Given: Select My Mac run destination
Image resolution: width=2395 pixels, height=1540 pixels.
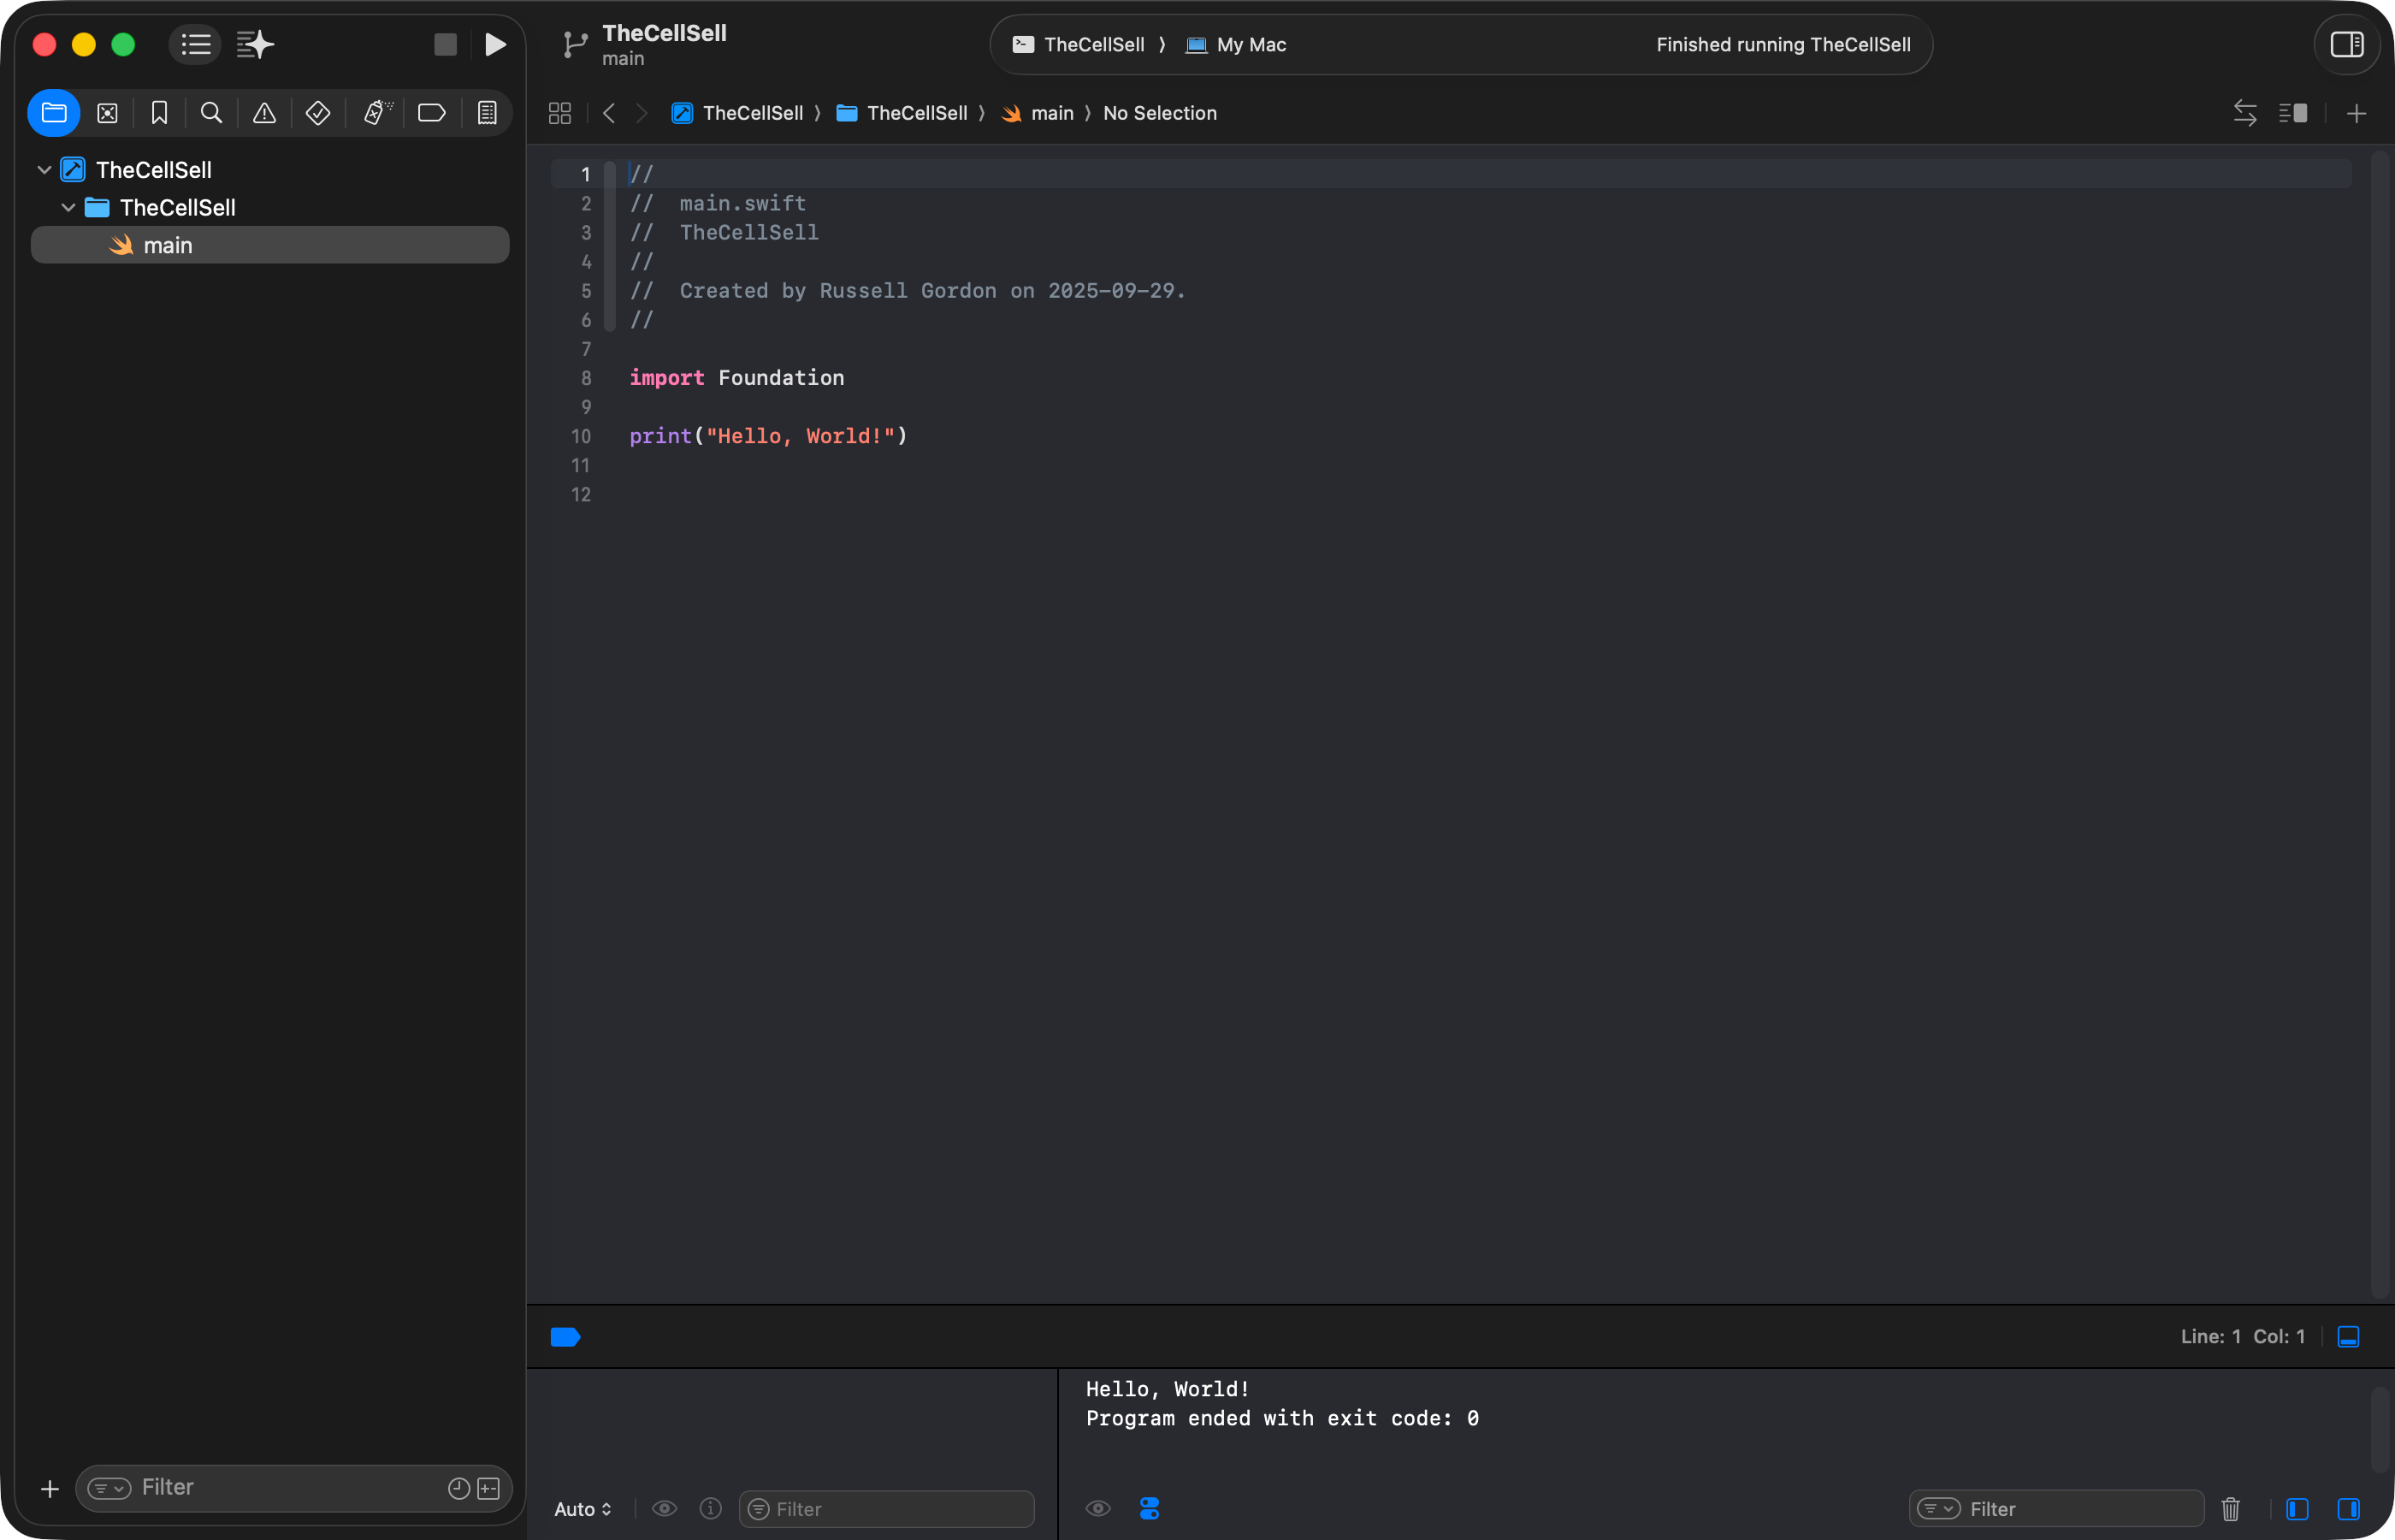Looking at the screenshot, I should click(1238, 45).
